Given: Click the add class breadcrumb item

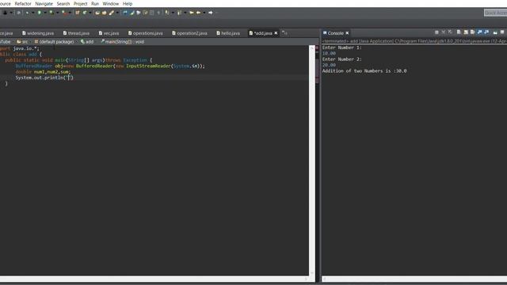Looking at the screenshot, I should point(87,42).
